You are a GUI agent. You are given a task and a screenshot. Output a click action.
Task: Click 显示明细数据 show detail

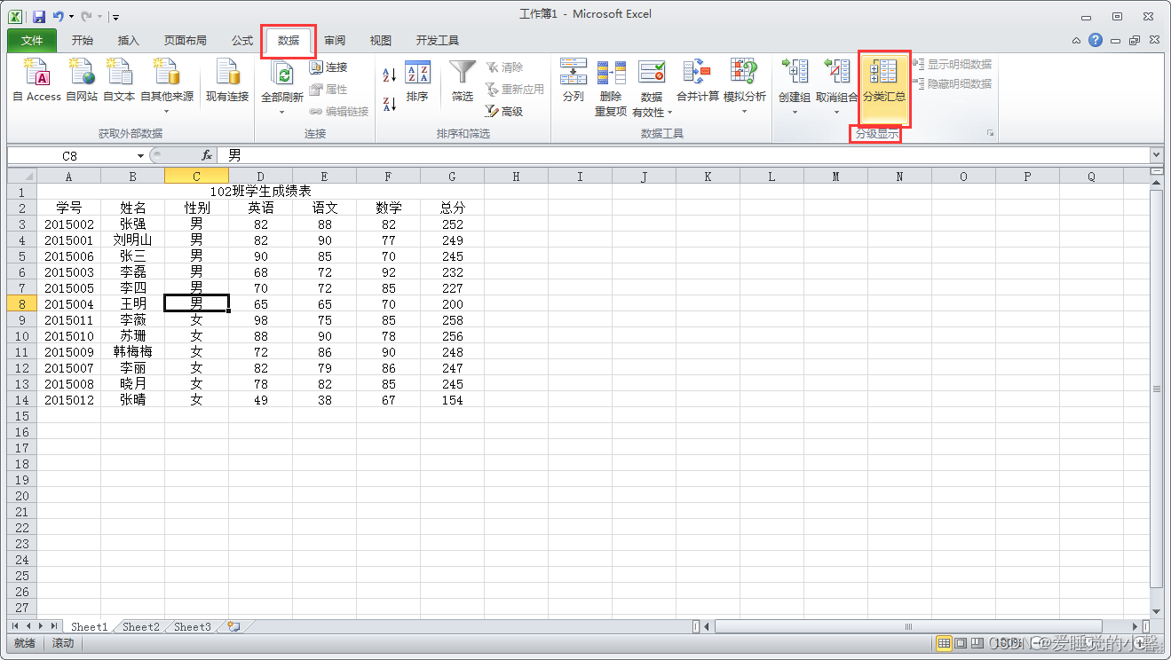[952, 65]
